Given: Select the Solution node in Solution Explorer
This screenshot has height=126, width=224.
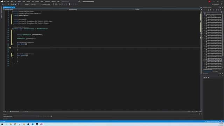Looking at the screenshot, I should tap(213, 14).
